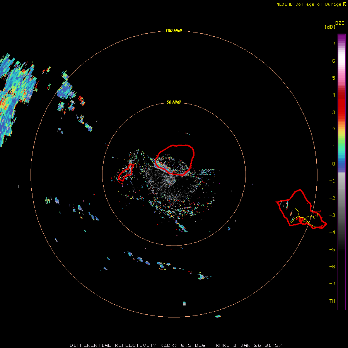Click the 4 value on the color scale

334,95
